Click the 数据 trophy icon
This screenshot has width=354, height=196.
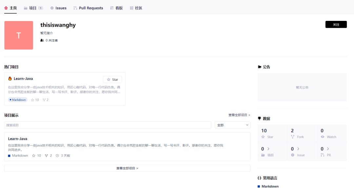coord(259,118)
